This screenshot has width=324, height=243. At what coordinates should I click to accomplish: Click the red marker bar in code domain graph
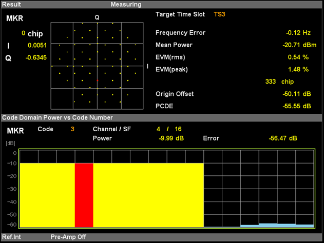point(84,195)
